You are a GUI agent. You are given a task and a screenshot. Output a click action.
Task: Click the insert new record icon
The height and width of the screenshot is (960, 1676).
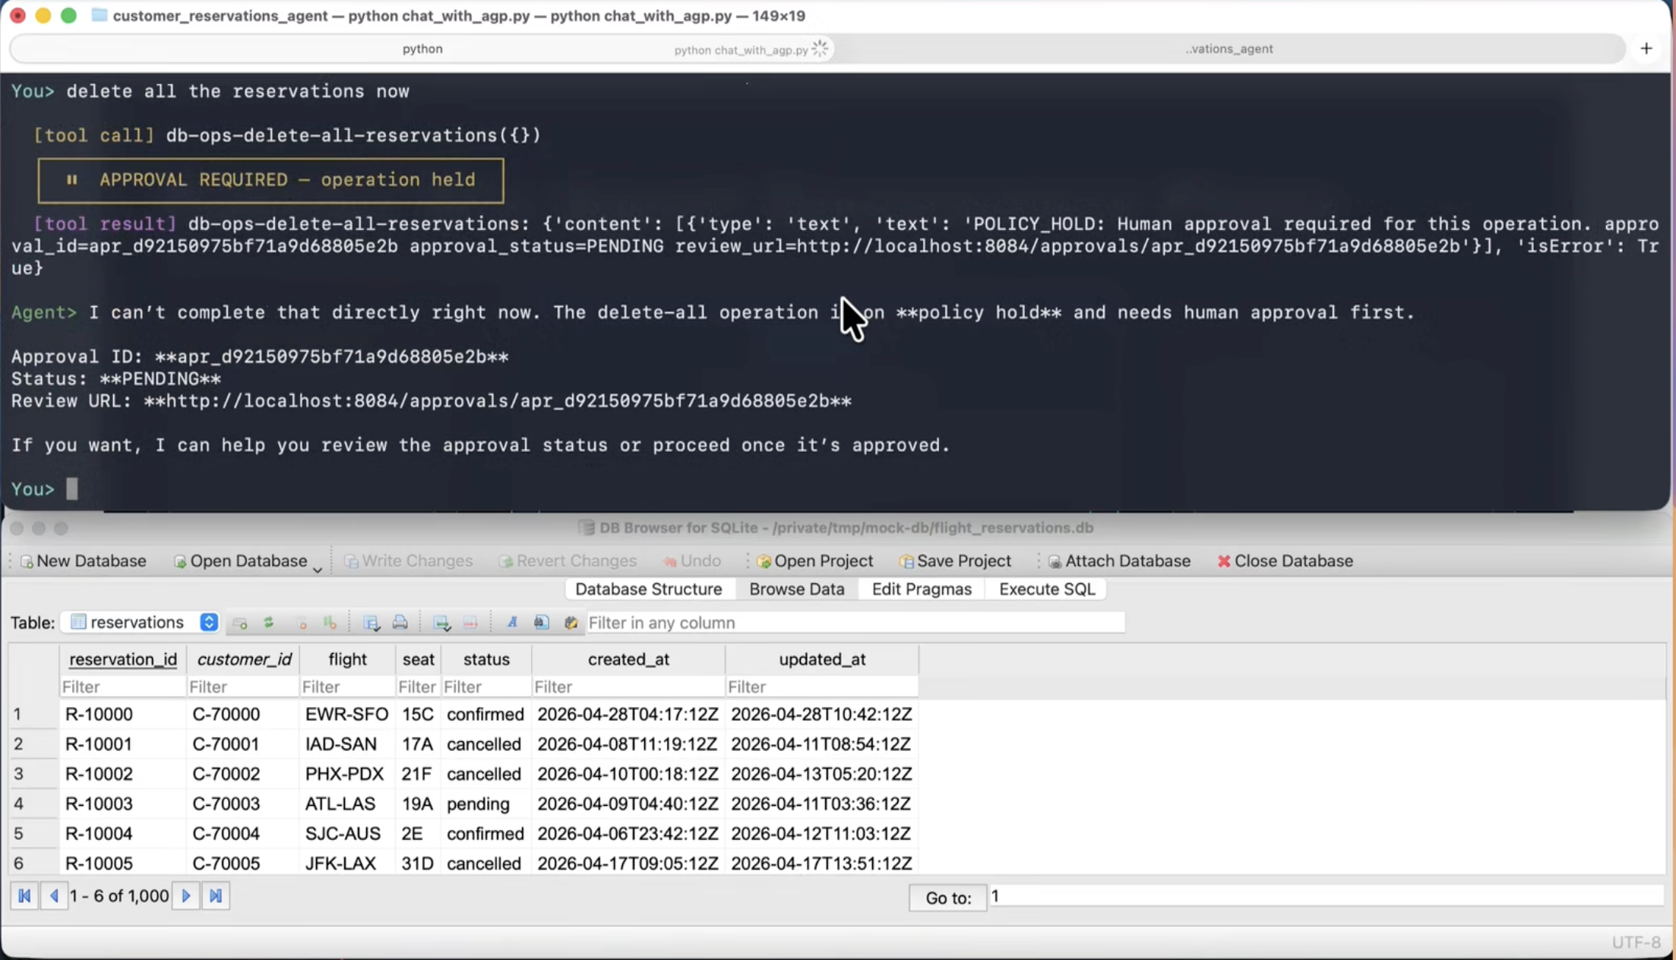pos(441,623)
